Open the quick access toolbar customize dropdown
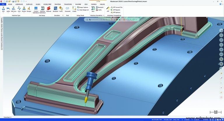Screen dimensions: 224x121 pyautogui.click(x=26, y=1)
